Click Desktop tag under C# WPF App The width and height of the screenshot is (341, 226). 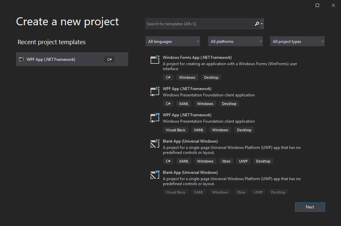pyautogui.click(x=229, y=104)
